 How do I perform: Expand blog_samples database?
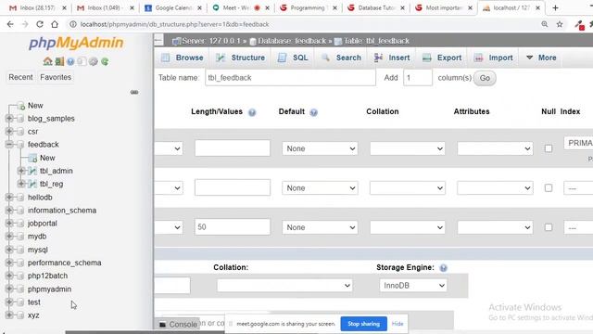(x=9, y=119)
